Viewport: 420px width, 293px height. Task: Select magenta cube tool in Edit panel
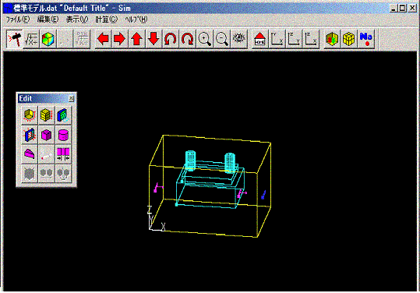tap(46, 135)
